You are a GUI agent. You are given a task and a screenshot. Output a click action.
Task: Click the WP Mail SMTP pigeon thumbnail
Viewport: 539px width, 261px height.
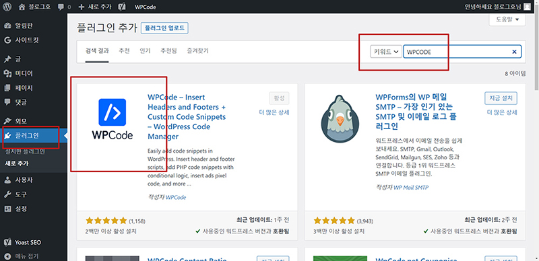(x=341, y=120)
